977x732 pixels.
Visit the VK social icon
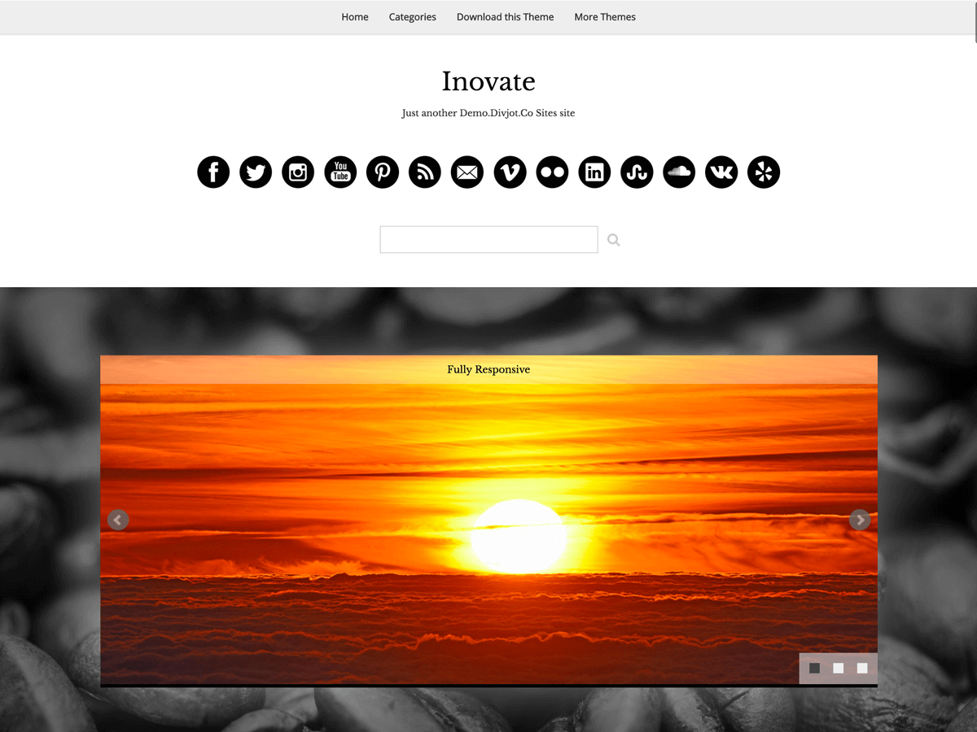721,172
